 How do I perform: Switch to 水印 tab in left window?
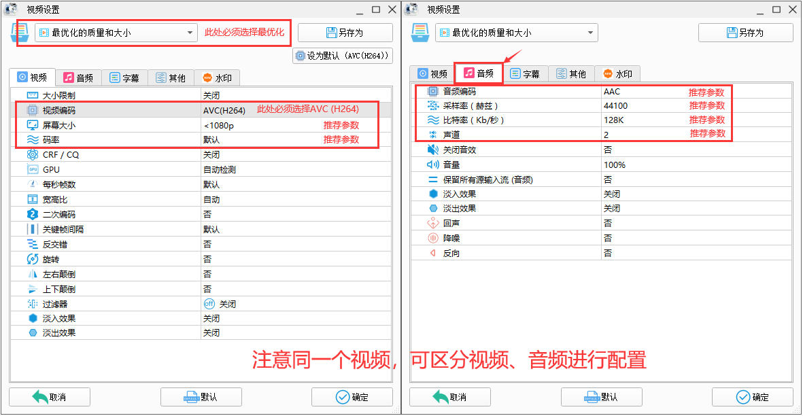[217, 77]
